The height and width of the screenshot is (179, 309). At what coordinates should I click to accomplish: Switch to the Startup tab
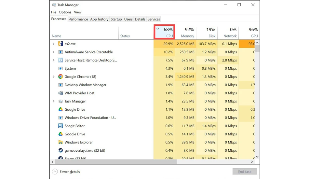click(116, 19)
